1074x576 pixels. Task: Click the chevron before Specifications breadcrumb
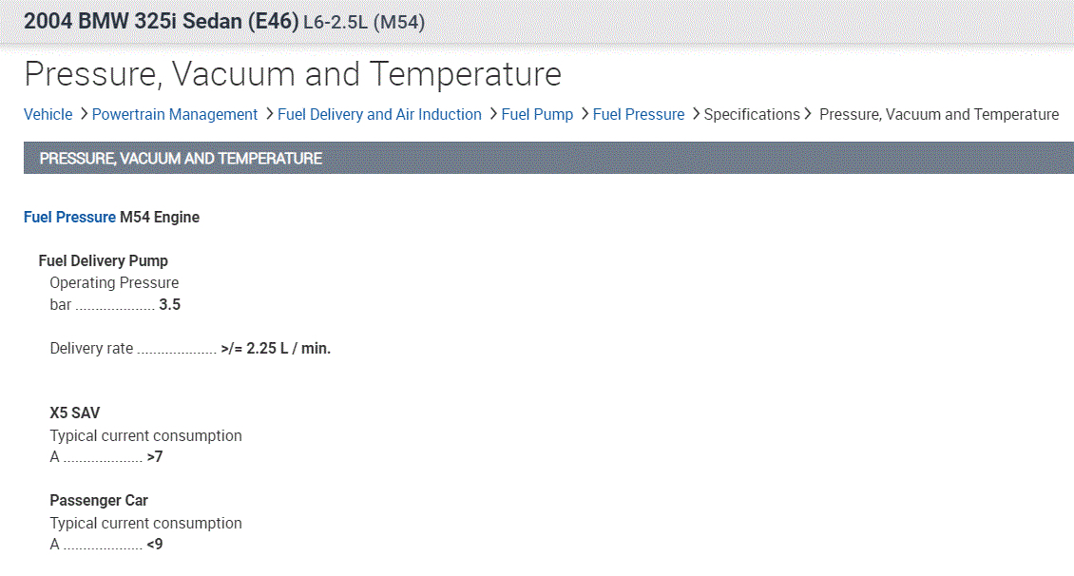[x=695, y=114]
